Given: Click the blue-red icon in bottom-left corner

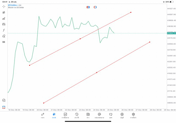Looking at the screenshot, I should tap(4, 107).
